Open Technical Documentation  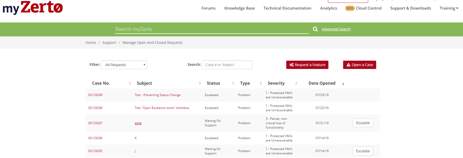point(287,8)
